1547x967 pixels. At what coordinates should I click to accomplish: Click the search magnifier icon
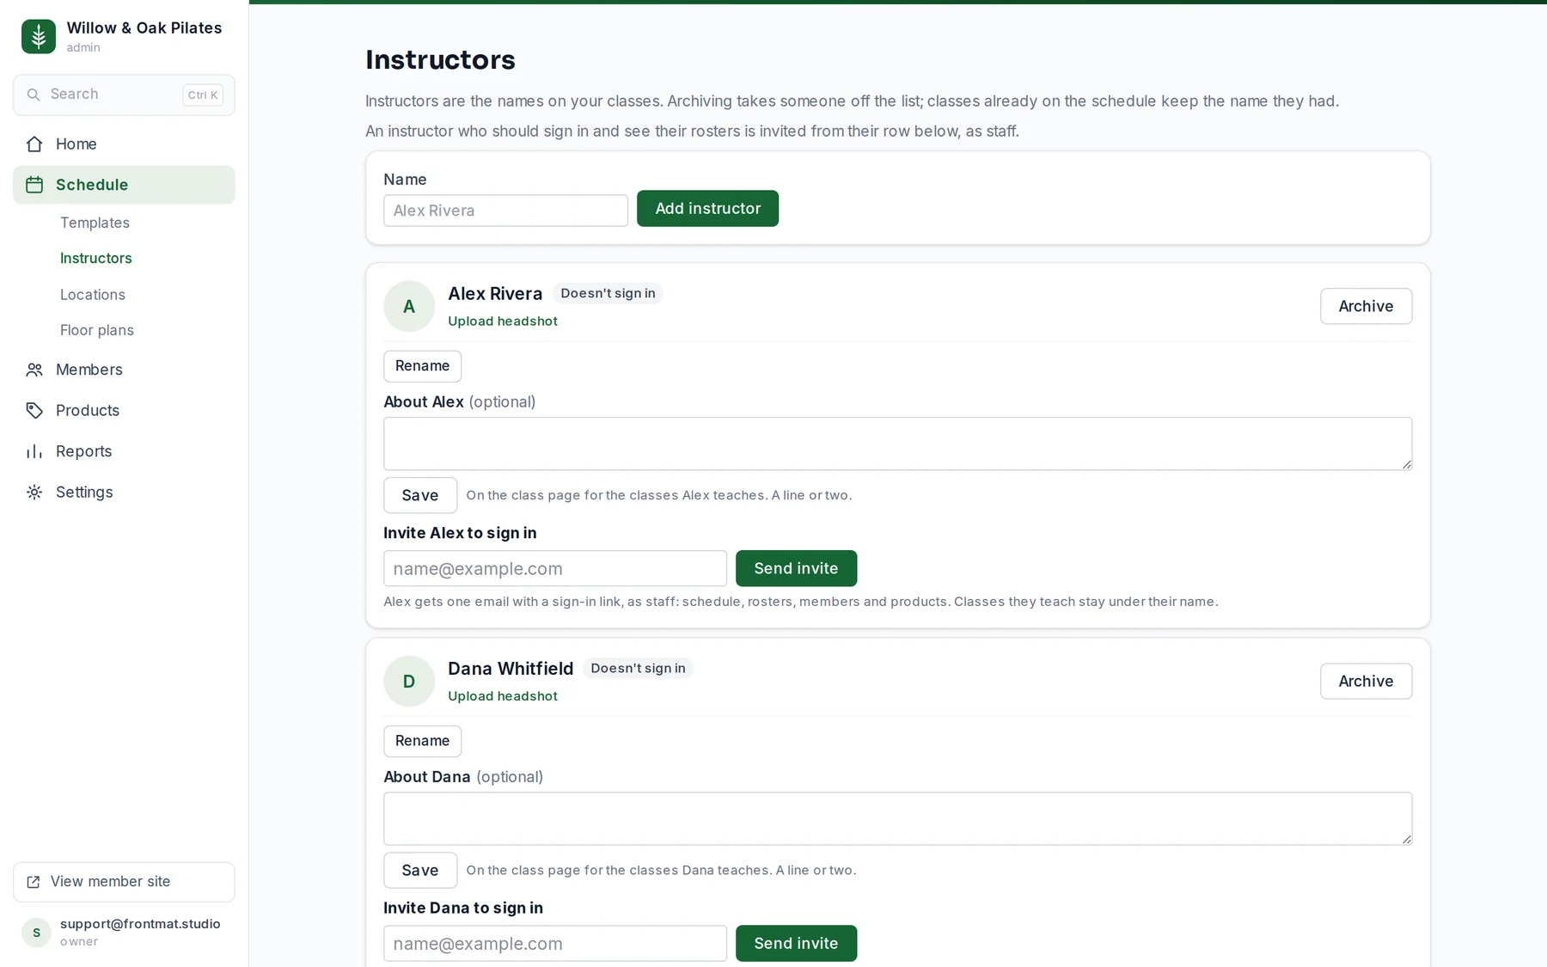pyautogui.click(x=34, y=95)
